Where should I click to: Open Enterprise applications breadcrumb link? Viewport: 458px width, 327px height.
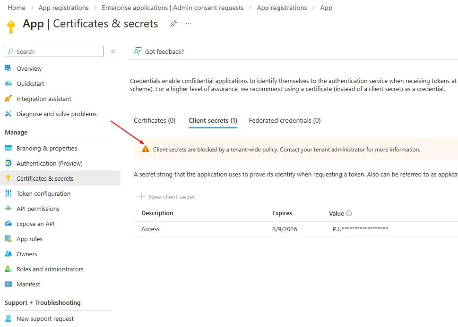tap(173, 8)
